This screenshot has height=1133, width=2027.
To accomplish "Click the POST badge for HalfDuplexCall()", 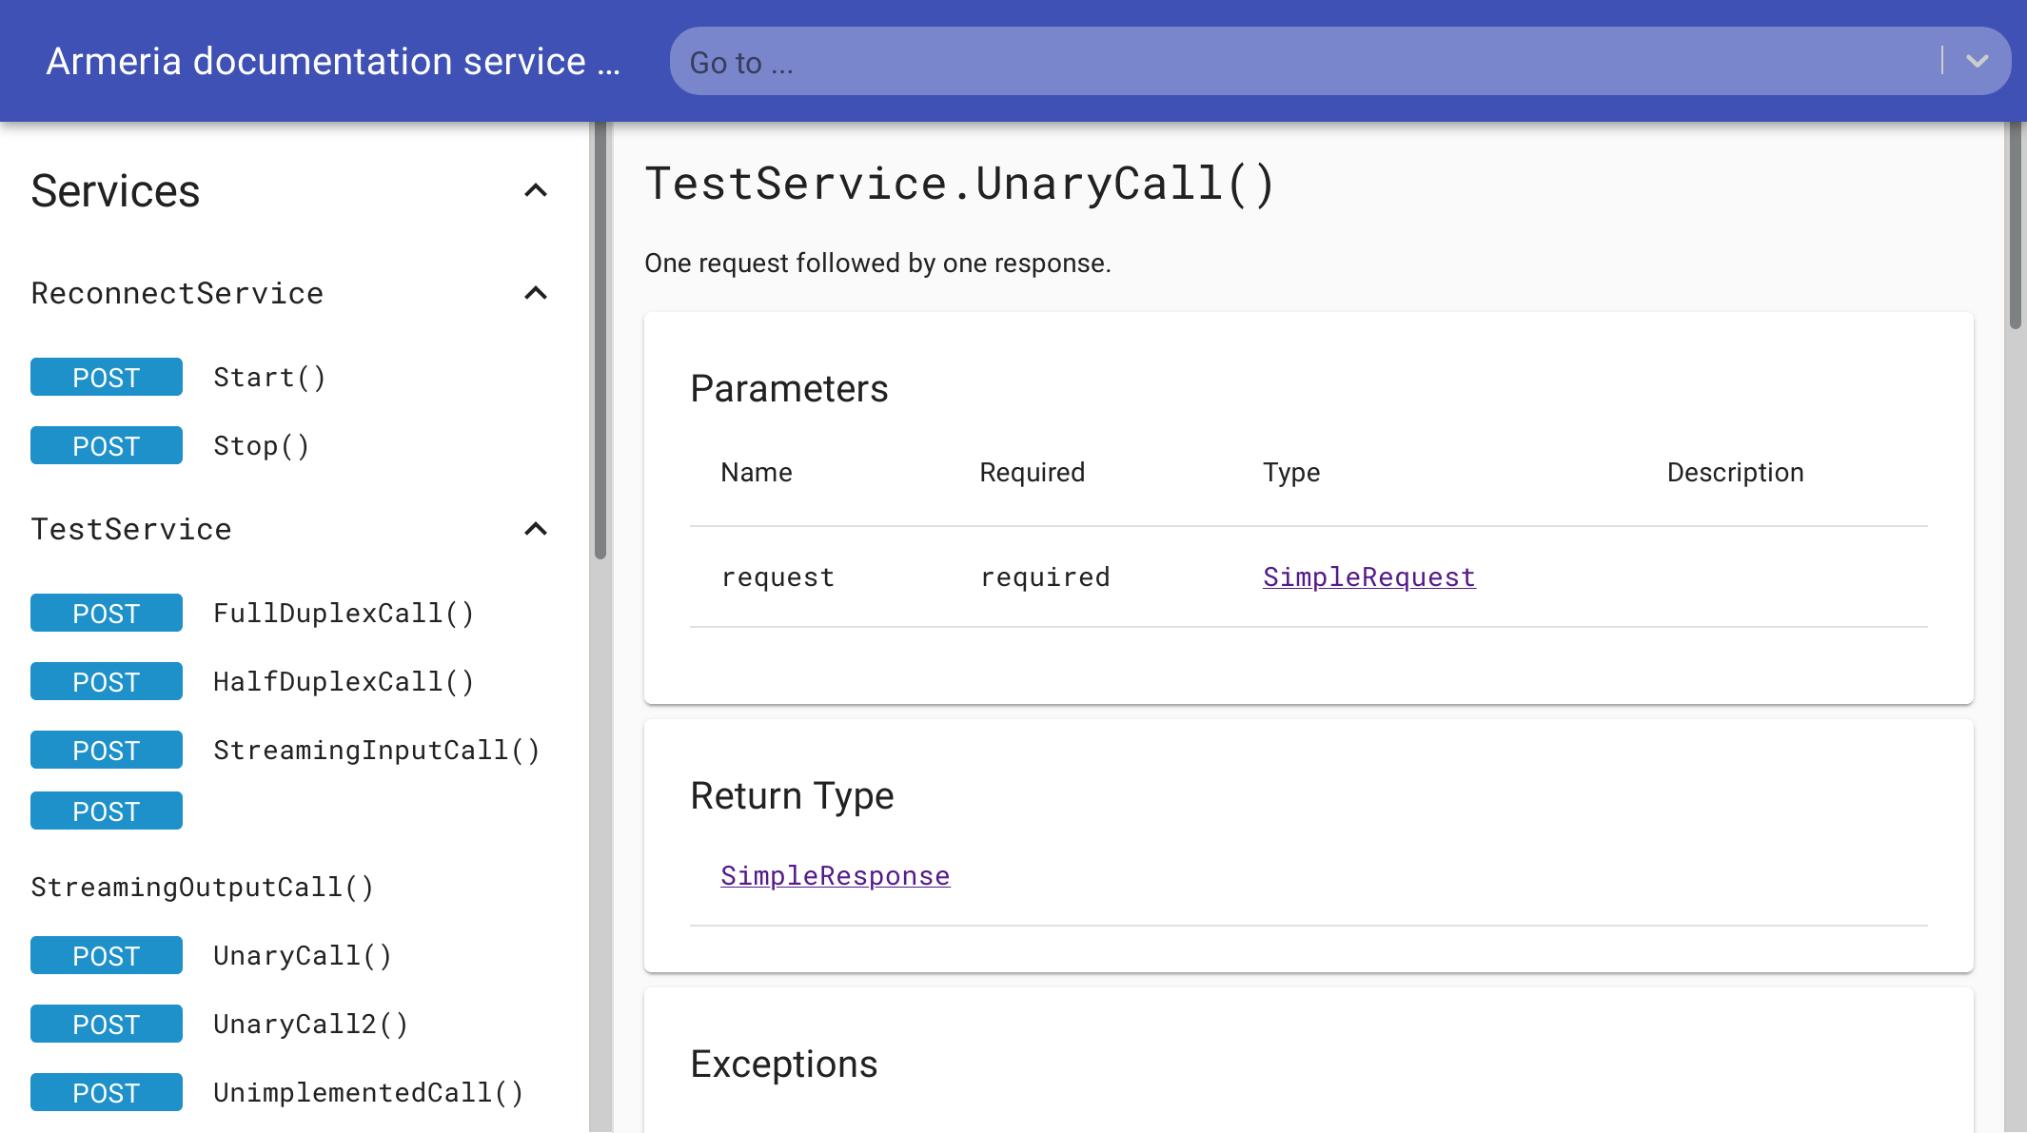I will pos(106,680).
